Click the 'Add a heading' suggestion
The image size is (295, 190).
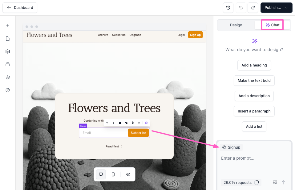click(254, 65)
